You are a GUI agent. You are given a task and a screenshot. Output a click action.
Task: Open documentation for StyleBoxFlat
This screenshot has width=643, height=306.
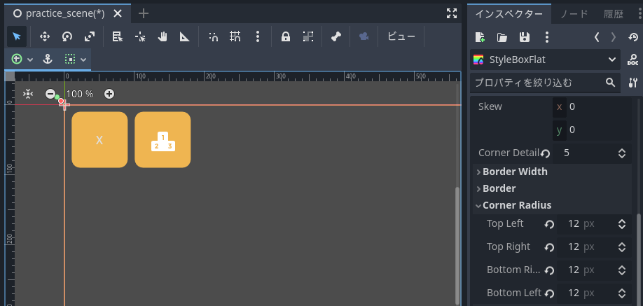pos(632,60)
